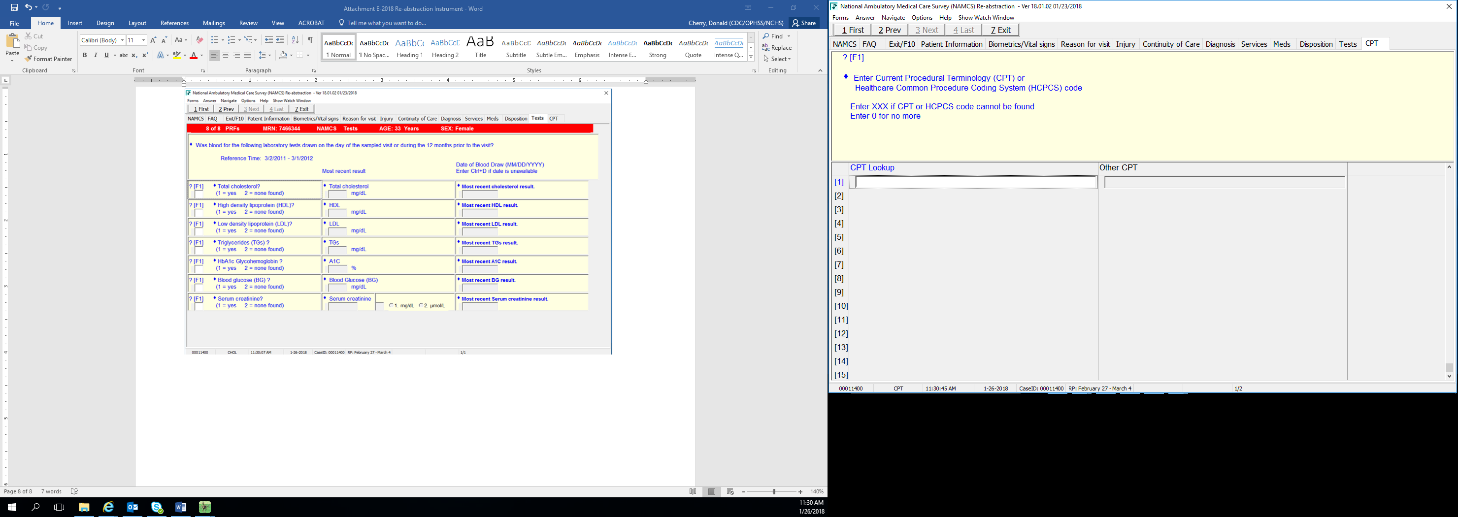Switch to the Diagnosis tab in NAMCS
Screen dimensions: 1458x517
pyautogui.click(x=1220, y=44)
